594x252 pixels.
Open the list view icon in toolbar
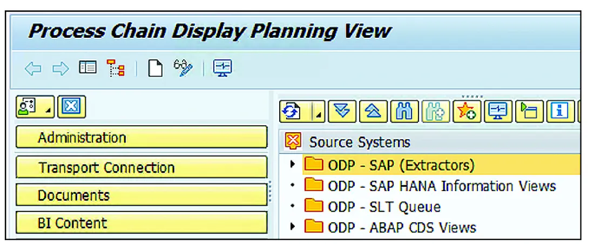click(x=88, y=68)
